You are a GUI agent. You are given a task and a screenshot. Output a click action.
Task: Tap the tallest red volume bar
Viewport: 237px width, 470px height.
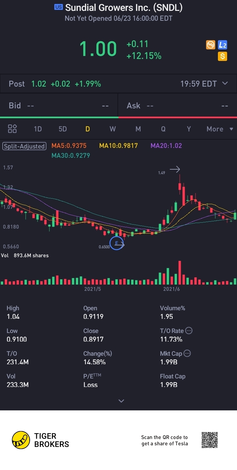[180, 273]
